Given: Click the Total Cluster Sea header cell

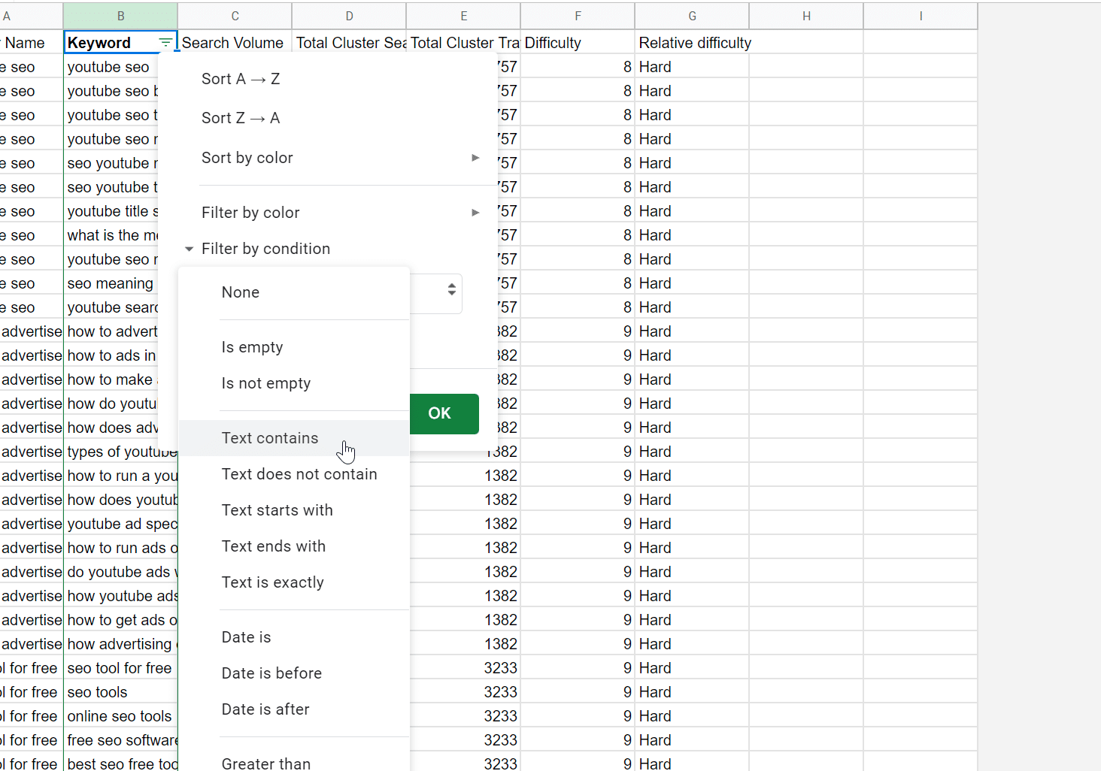Looking at the screenshot, I should tap(349, 43).
